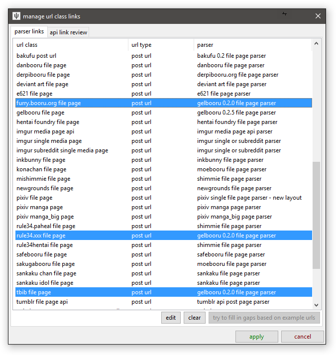Click try to fill in gaps button
The image size is (336, 356).
point(264,318)
